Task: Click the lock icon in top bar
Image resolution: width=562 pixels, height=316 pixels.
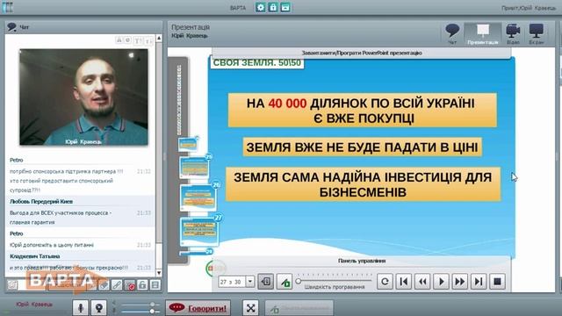Action: click(x=273, y=7)
